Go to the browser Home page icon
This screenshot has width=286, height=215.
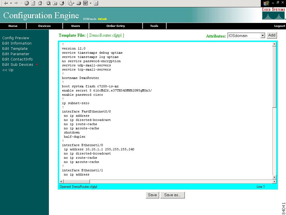tap(40, 3)
